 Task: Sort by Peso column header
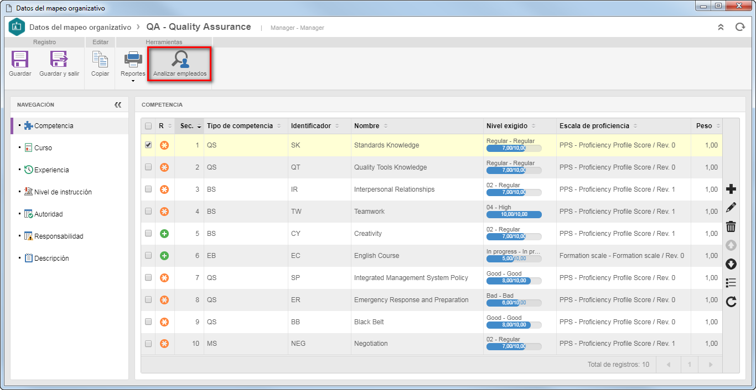707,126
